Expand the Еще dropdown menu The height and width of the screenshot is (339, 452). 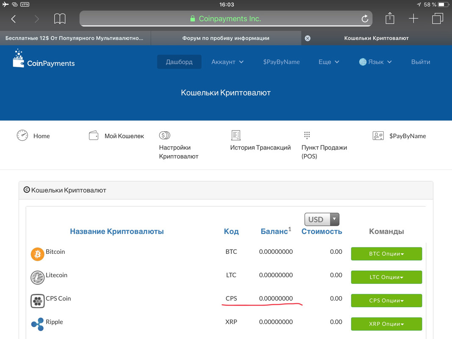pos(329,62)
